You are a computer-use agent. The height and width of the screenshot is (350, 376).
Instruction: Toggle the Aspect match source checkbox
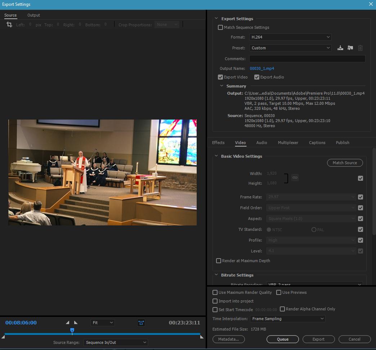tap(361, 219)
